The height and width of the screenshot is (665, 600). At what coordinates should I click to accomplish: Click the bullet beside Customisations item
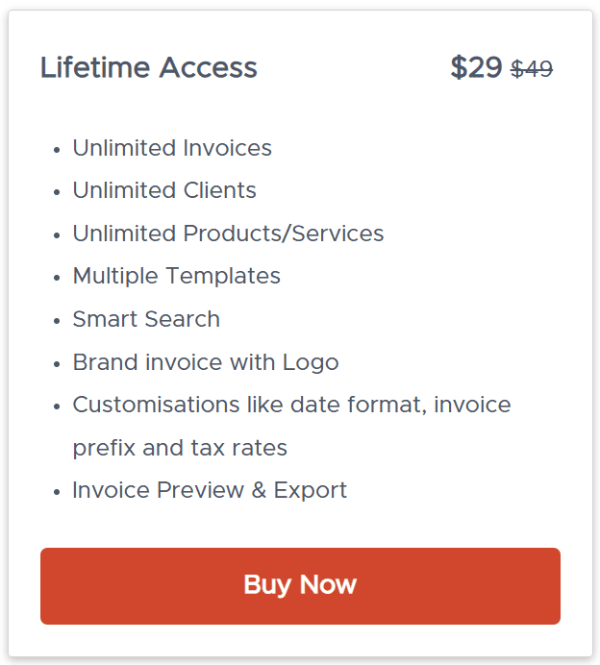[54, 406]
